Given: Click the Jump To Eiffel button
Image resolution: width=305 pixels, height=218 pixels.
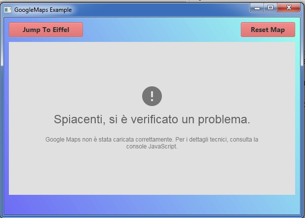Looking at the screenshot, I should 46,30.
